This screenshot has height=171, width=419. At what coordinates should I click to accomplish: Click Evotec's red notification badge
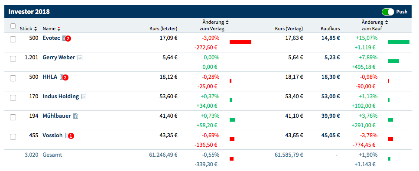click(x=68, y=39)
